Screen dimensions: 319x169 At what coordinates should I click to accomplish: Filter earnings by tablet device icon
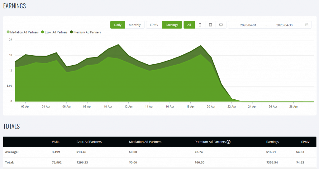pyautogui.click(x=210, y=25)
